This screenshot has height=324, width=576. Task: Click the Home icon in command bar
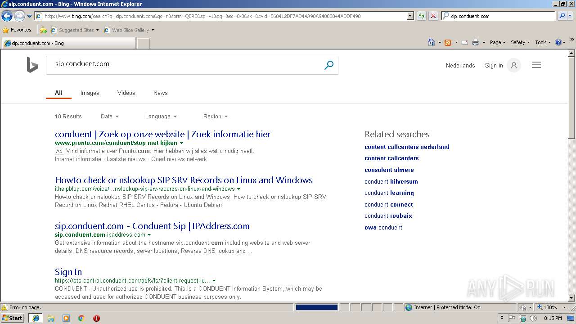(432, 42)
